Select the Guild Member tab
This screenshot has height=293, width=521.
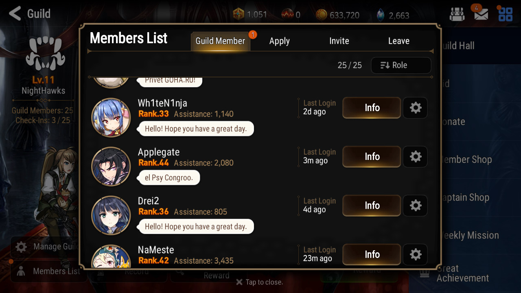tap(220, 41)
